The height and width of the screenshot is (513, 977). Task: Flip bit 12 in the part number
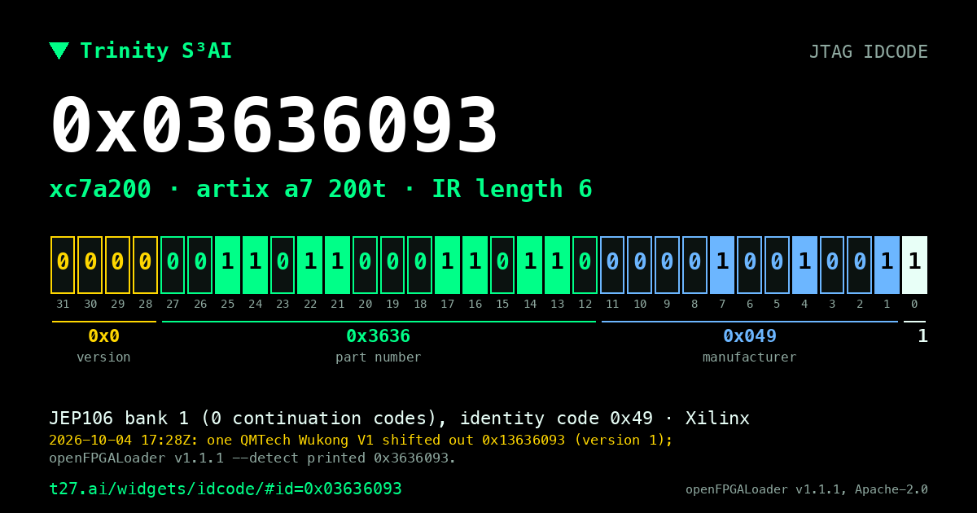(585, 265)
